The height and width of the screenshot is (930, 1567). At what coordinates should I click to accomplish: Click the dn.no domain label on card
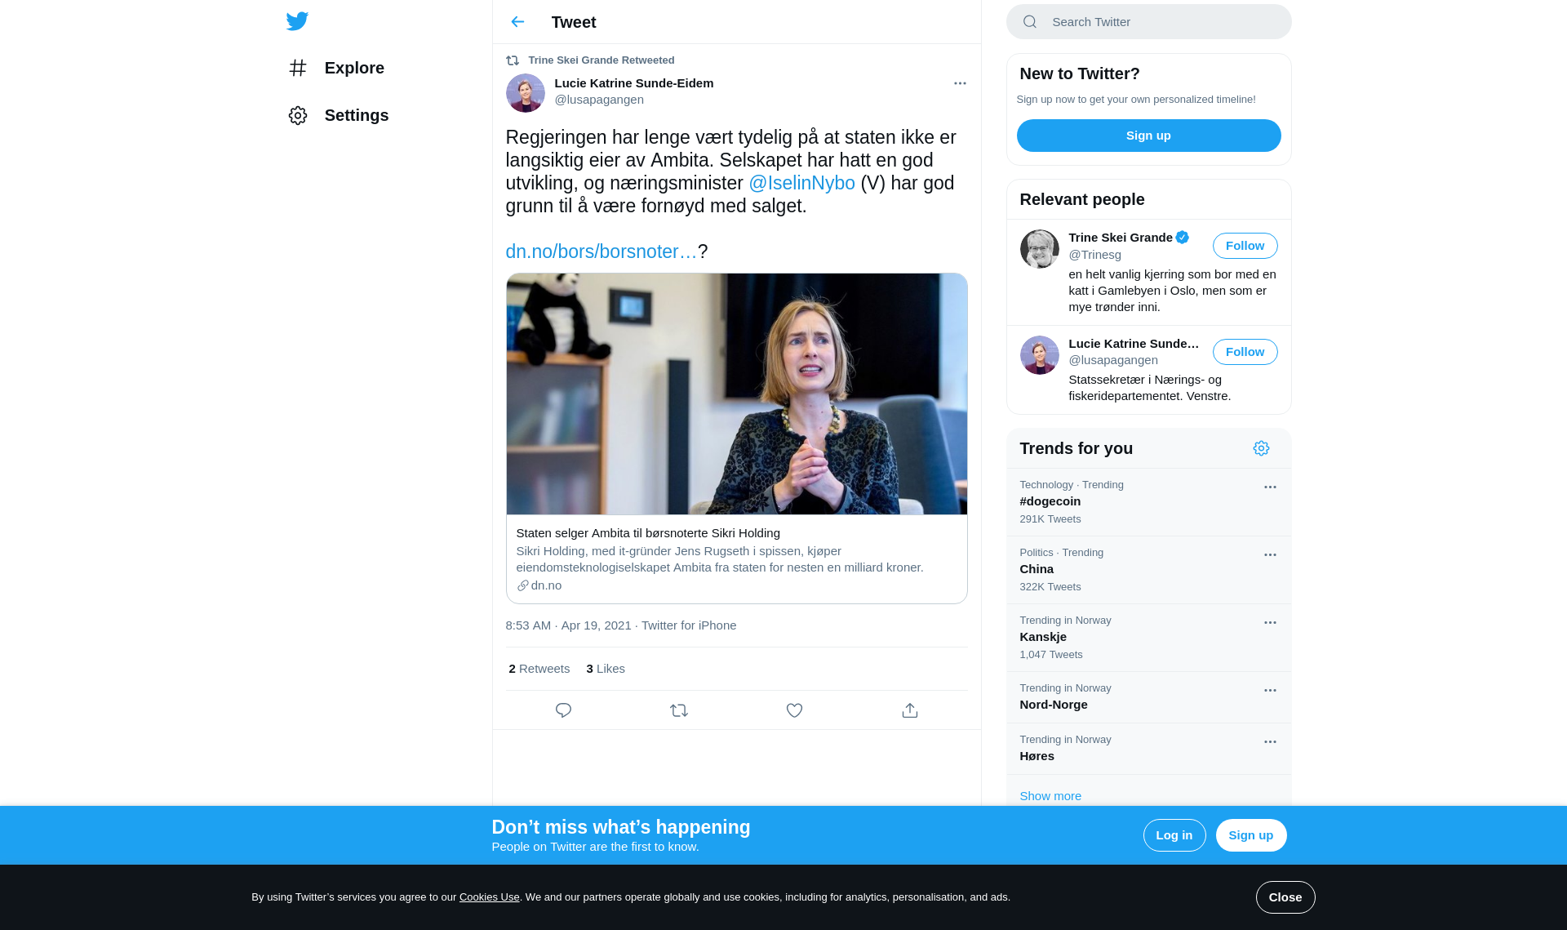point(546,585)
